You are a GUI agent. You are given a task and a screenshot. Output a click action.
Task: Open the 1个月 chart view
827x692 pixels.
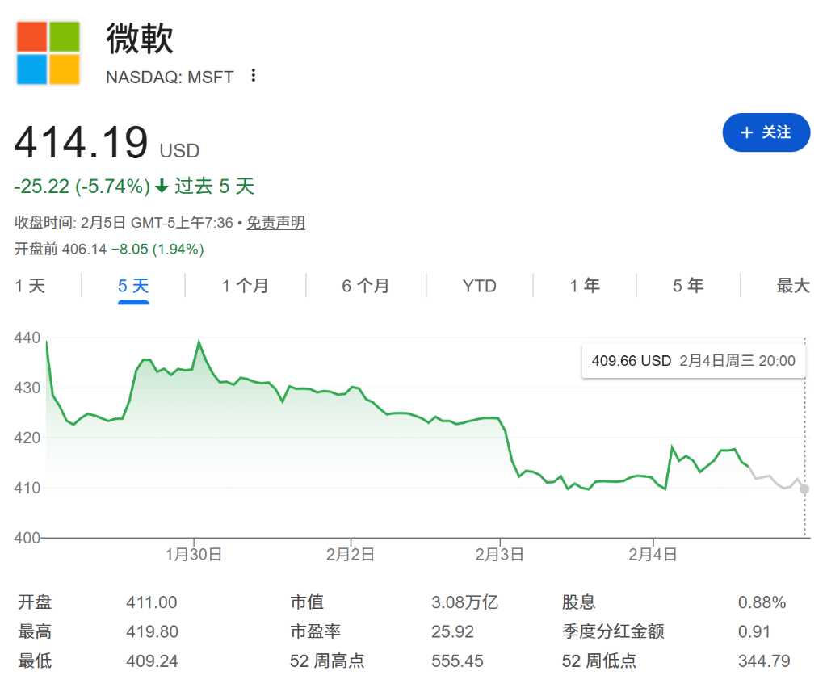[245, 285]
